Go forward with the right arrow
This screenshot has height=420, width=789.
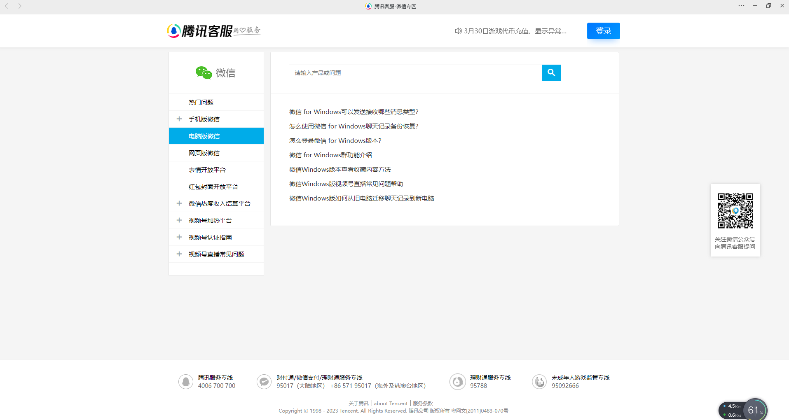tap(20, 6)
